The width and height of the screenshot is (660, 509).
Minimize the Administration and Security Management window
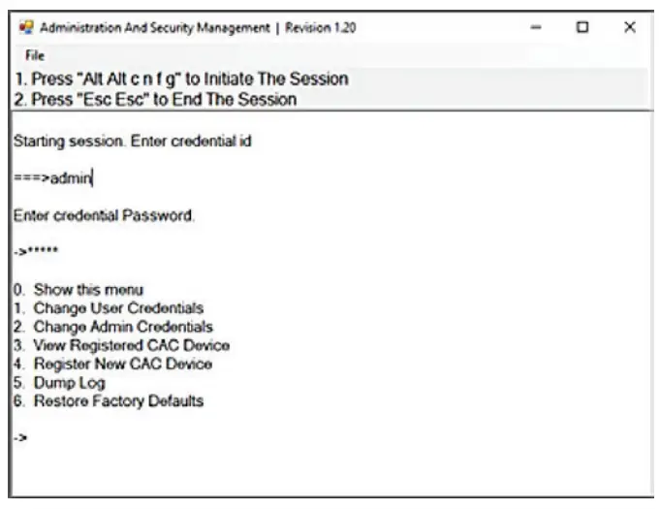pos(537,28)
